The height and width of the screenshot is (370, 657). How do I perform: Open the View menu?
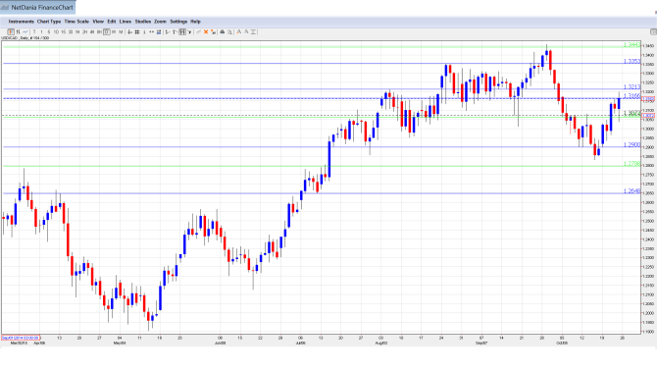98,22
